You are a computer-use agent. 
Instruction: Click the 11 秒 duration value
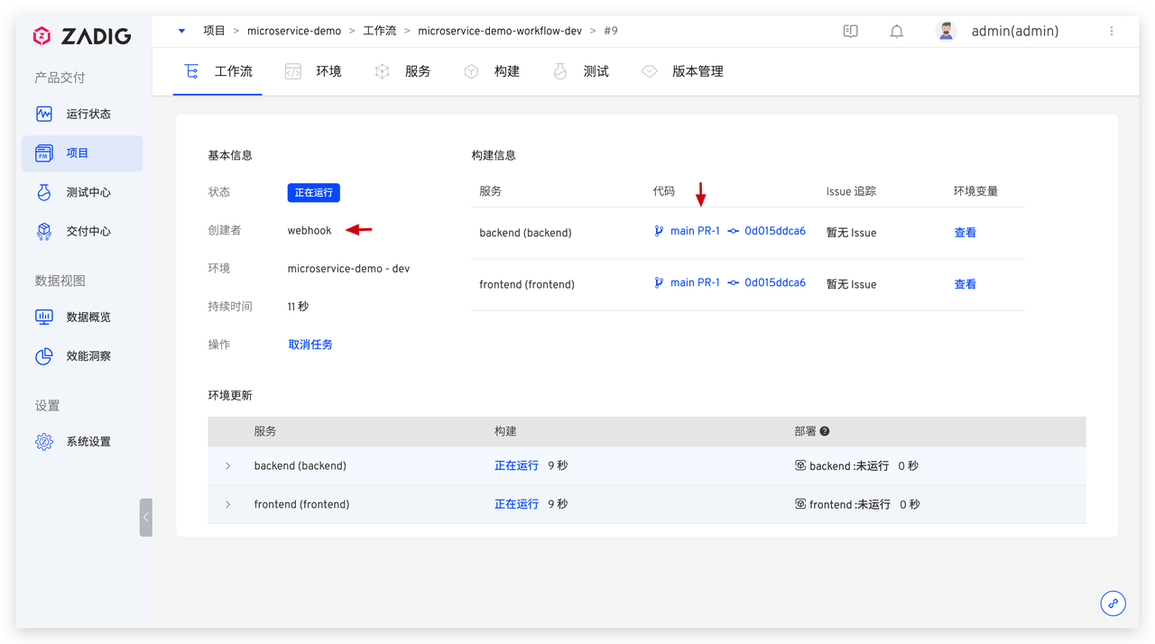tap(298, 307)
